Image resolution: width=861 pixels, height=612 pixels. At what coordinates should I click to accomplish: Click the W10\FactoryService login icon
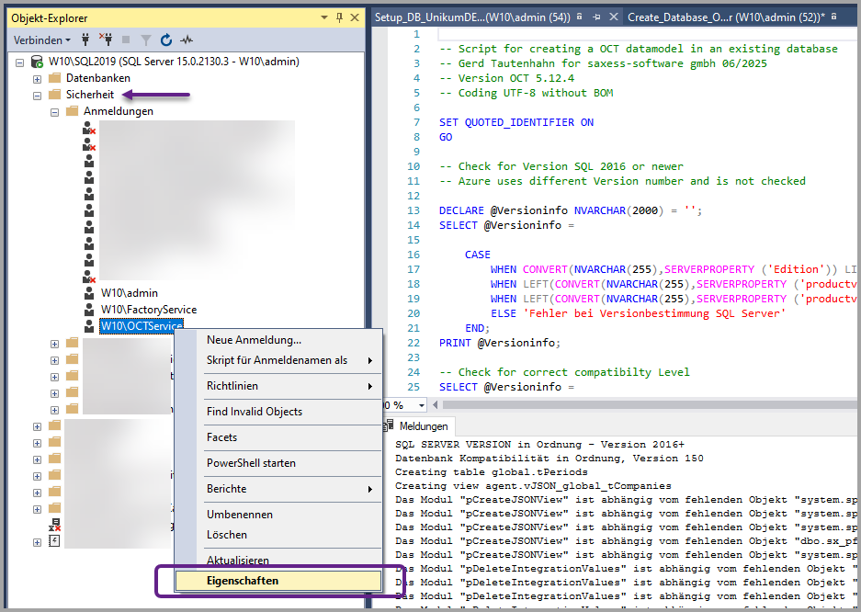click(x=88, y=310)
